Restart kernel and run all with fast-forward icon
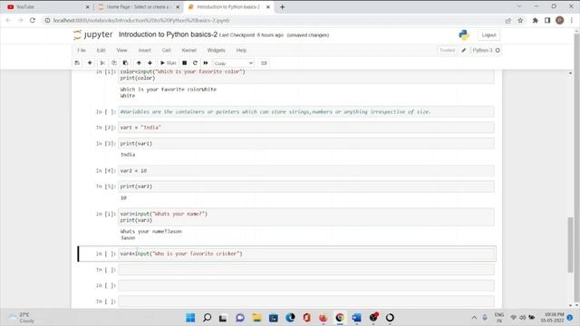The width and height of the screenshot is (580, 326). pyautogui.click(x=206, y=63)
